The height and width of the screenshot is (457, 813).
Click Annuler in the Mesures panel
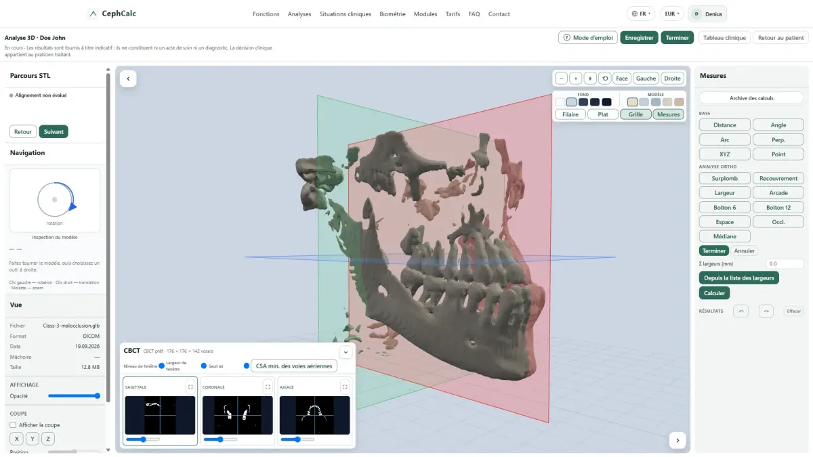[745, 251]
